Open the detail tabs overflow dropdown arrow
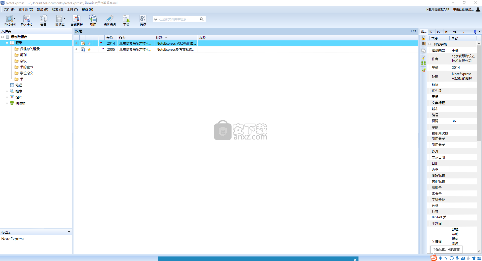 [479, 32]
